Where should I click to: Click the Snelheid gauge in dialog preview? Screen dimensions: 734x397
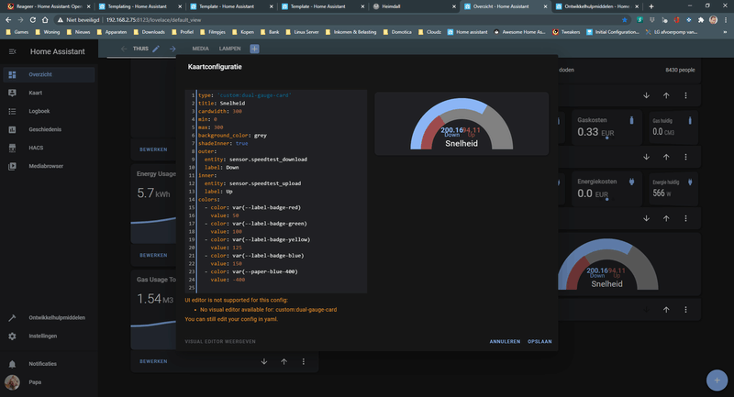(462, 124)
